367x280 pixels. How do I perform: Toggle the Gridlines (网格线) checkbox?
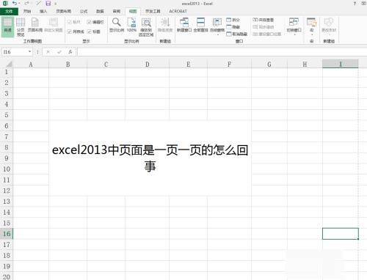coord(76,32)
